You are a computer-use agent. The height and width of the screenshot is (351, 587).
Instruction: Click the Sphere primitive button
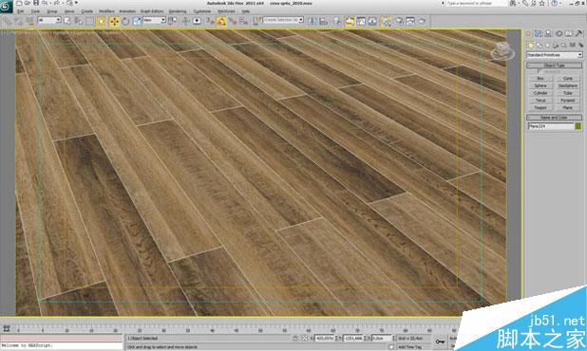540,85
